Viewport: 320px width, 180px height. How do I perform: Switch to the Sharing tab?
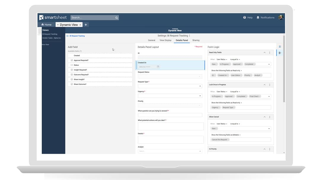[x=196, y=40]
